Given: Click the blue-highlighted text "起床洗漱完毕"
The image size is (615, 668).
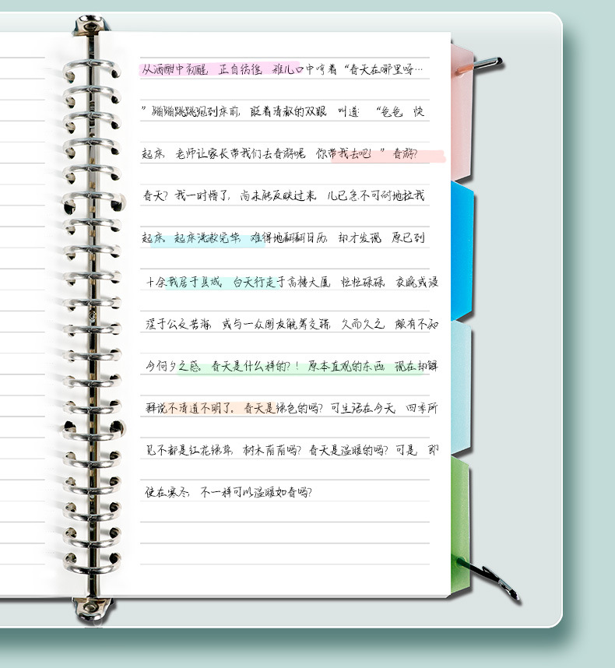Looking at the screenshot, I should pyautogui.click(x=207, y=237).
